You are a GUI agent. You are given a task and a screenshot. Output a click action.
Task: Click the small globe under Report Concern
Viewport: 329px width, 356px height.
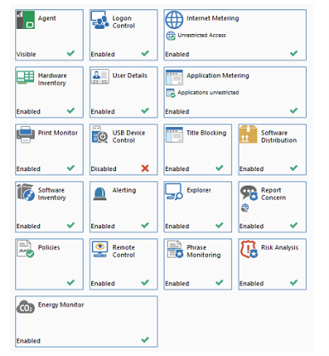coord(245,208)
